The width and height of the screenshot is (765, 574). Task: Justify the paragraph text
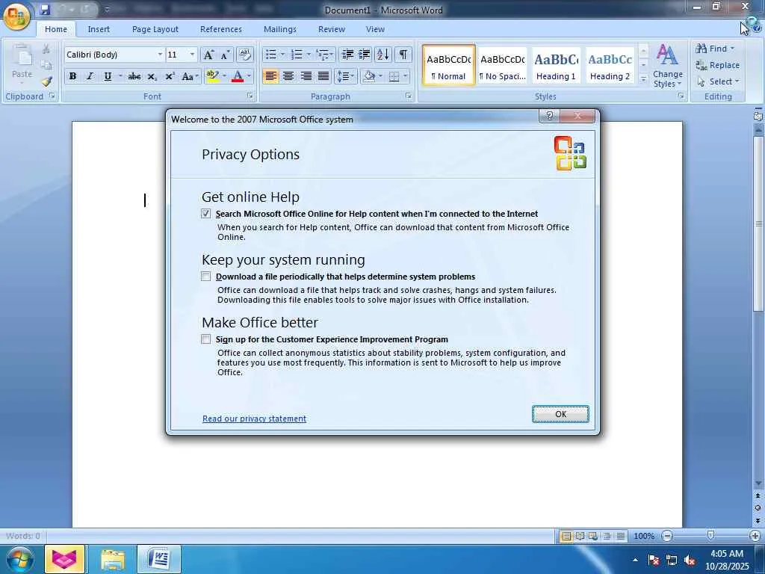[x=323, y=76]
